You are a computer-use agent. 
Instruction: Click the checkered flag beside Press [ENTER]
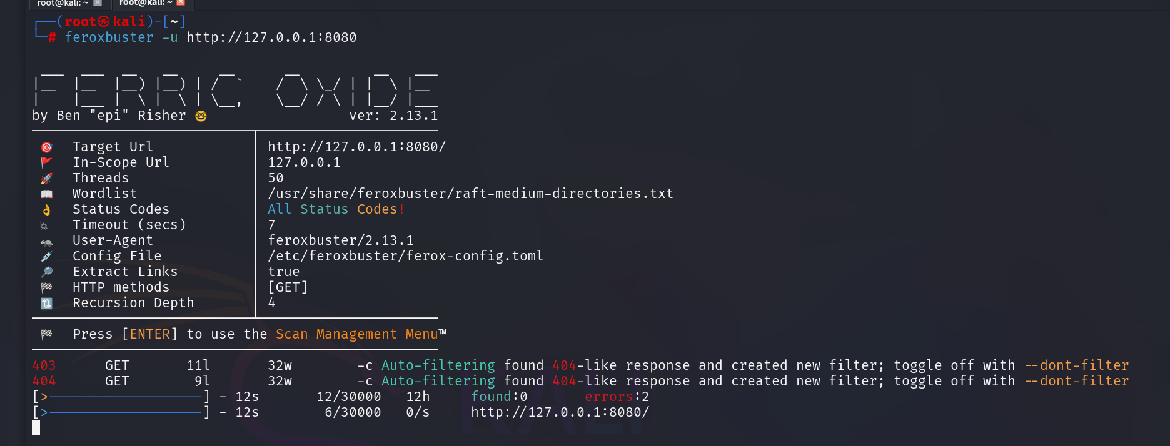[x=46, y=335]
